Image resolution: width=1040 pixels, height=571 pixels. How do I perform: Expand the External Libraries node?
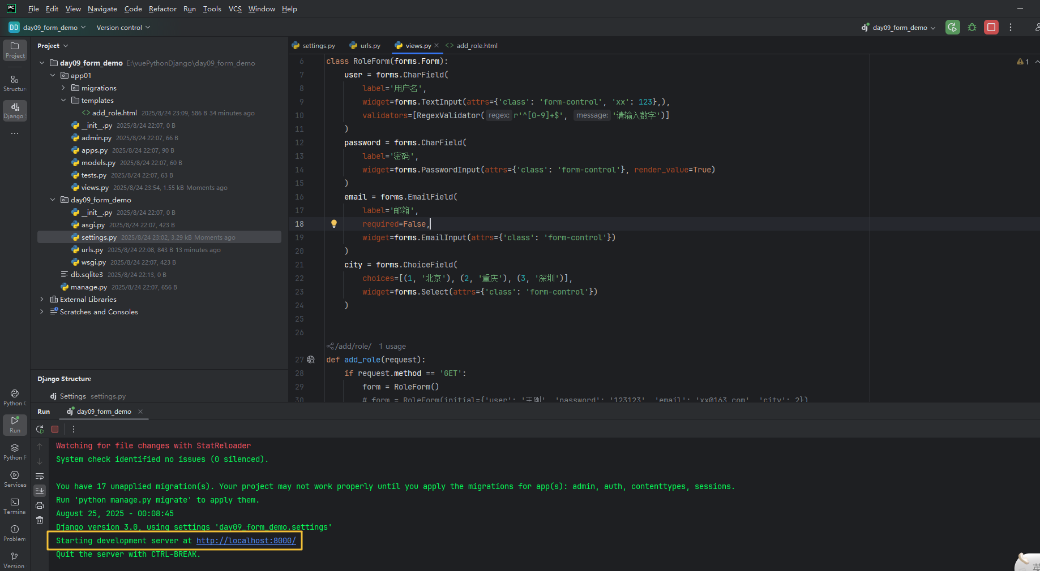pos(42,300)
